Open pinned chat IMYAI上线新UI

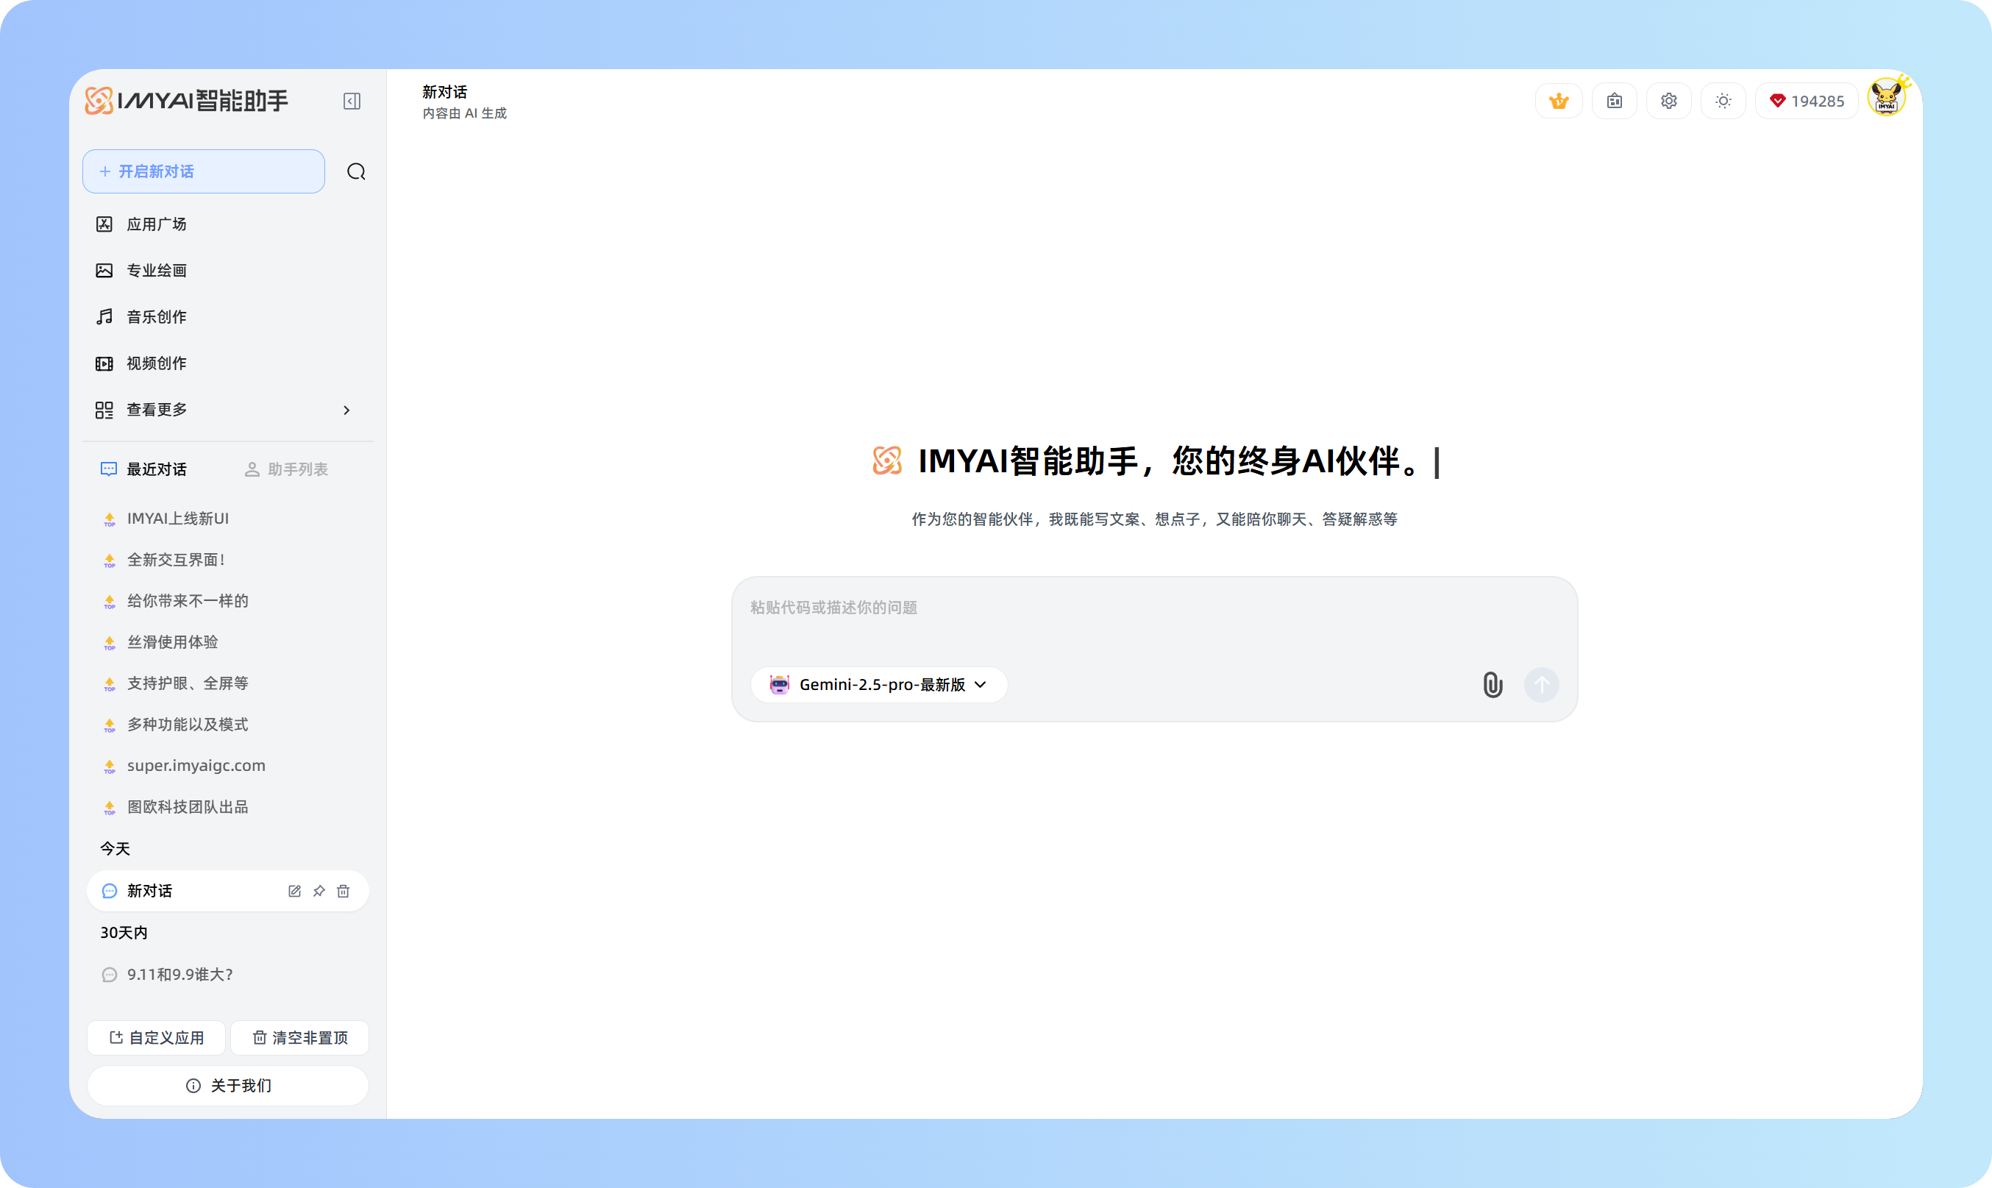tap(227, 519)
